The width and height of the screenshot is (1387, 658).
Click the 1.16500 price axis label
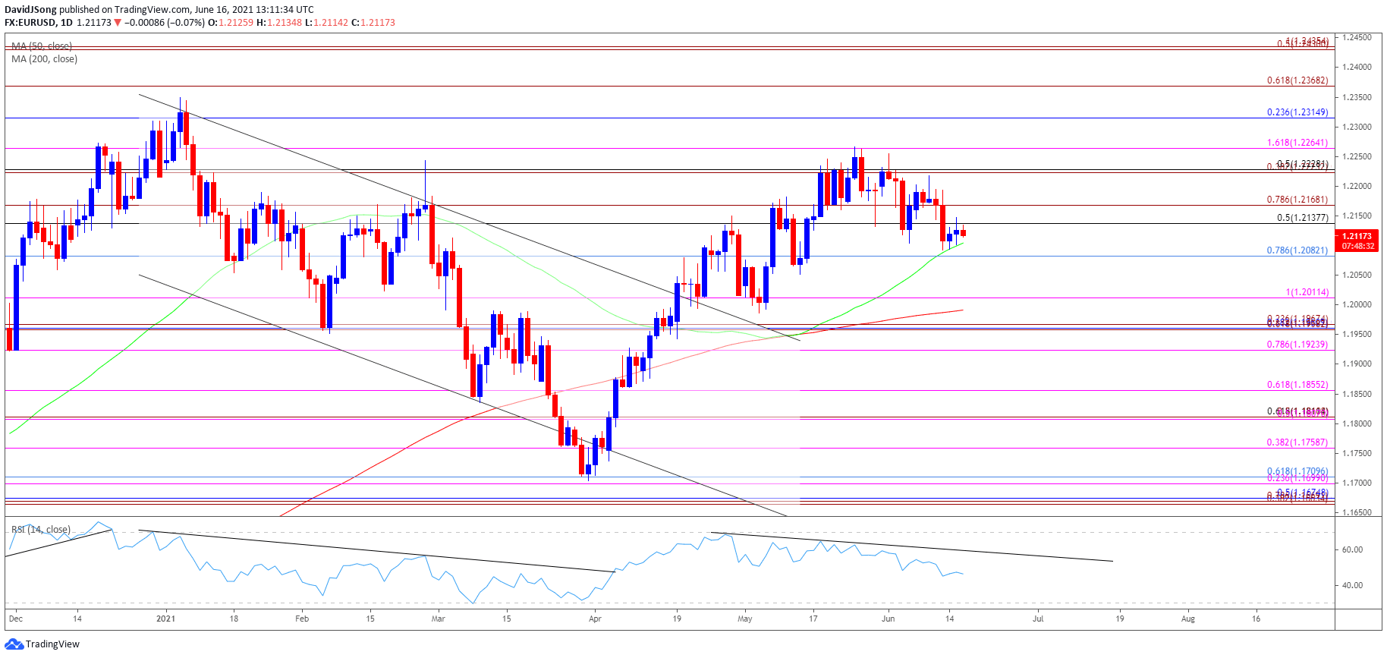pyautogui.click(x=1357, y=512)
